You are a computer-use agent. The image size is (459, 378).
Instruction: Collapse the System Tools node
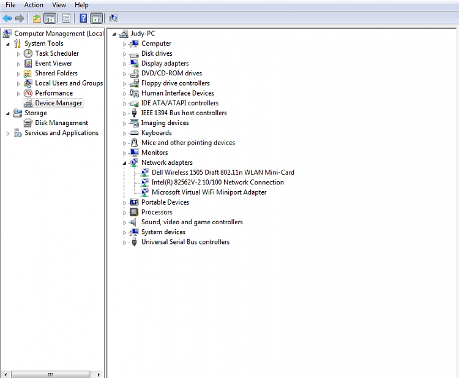click(8, 44)
